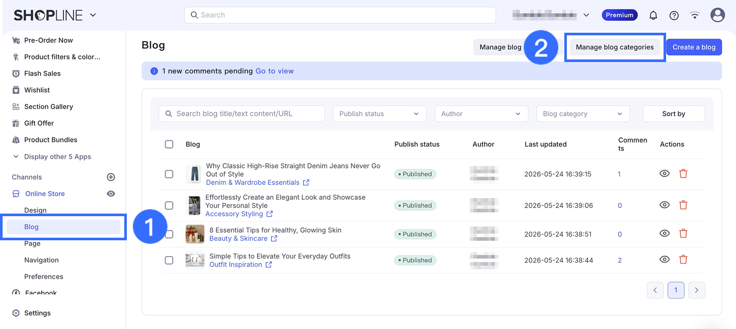Select Flash Sales in the sidebar
This screenshot has width=736, height=329.
click(x=42, y=73)
